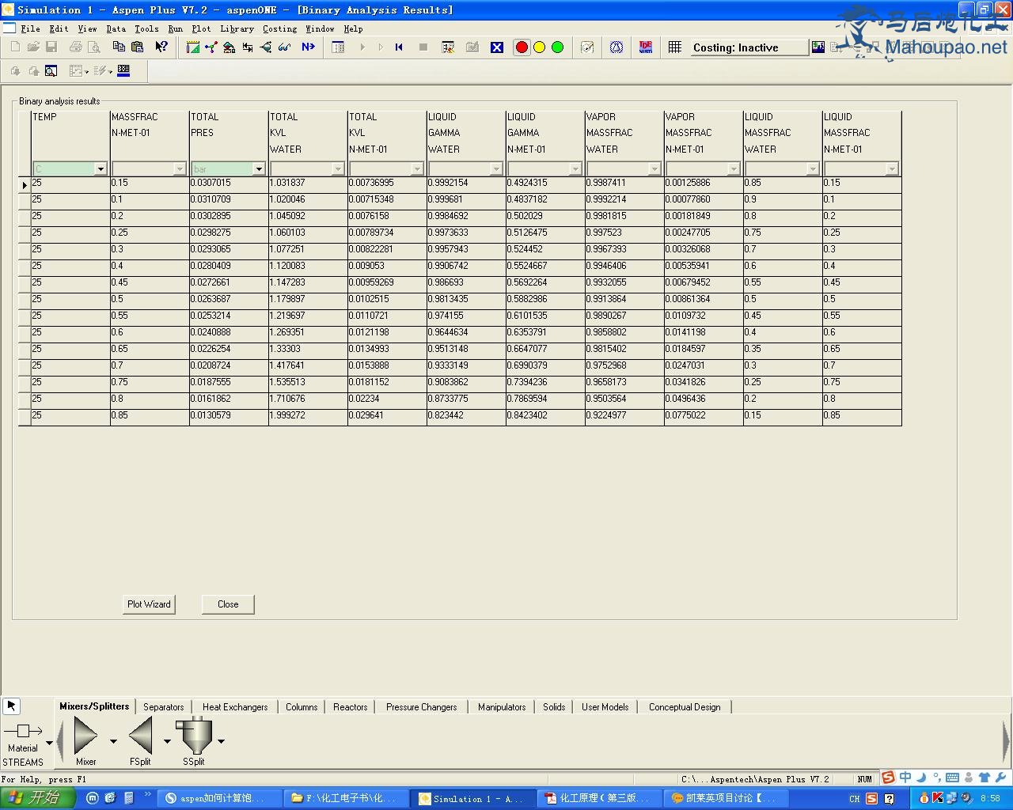Open the Components molecule icon
The height and width of the screenshot is (810, 1013).
point(211,47)
